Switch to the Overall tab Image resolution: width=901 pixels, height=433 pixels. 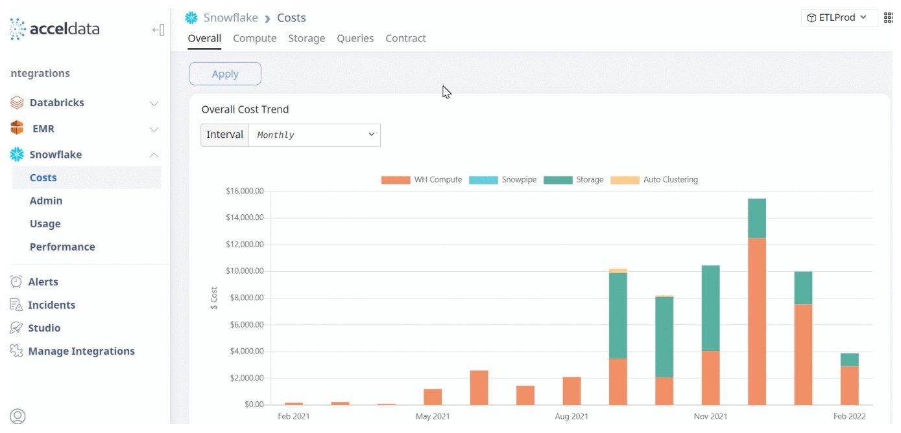coord(204,39)
